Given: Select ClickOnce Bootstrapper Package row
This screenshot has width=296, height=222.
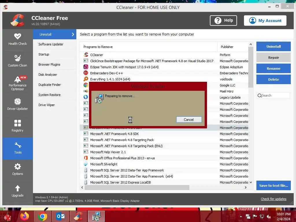Looking at the screenshot, I should coord(164,61).
